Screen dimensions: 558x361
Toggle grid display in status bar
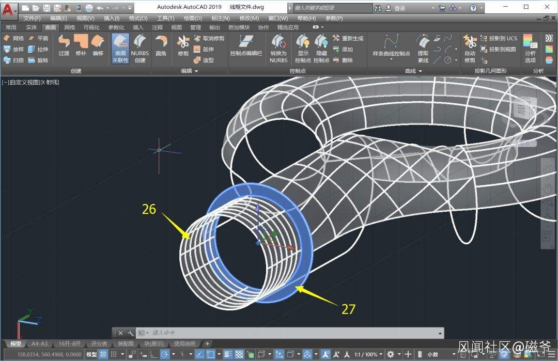point(103,354)
